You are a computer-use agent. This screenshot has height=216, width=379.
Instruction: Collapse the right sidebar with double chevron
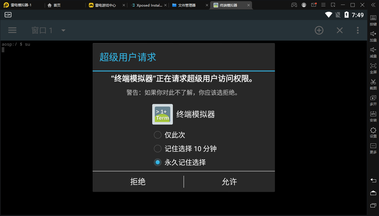(x=373, y=5)
